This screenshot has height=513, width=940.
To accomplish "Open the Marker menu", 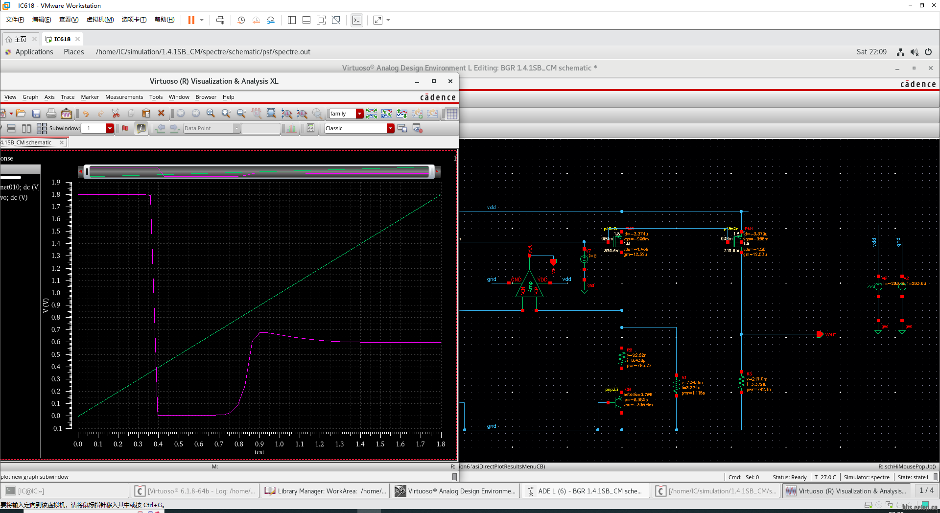I will click(90, 97).
